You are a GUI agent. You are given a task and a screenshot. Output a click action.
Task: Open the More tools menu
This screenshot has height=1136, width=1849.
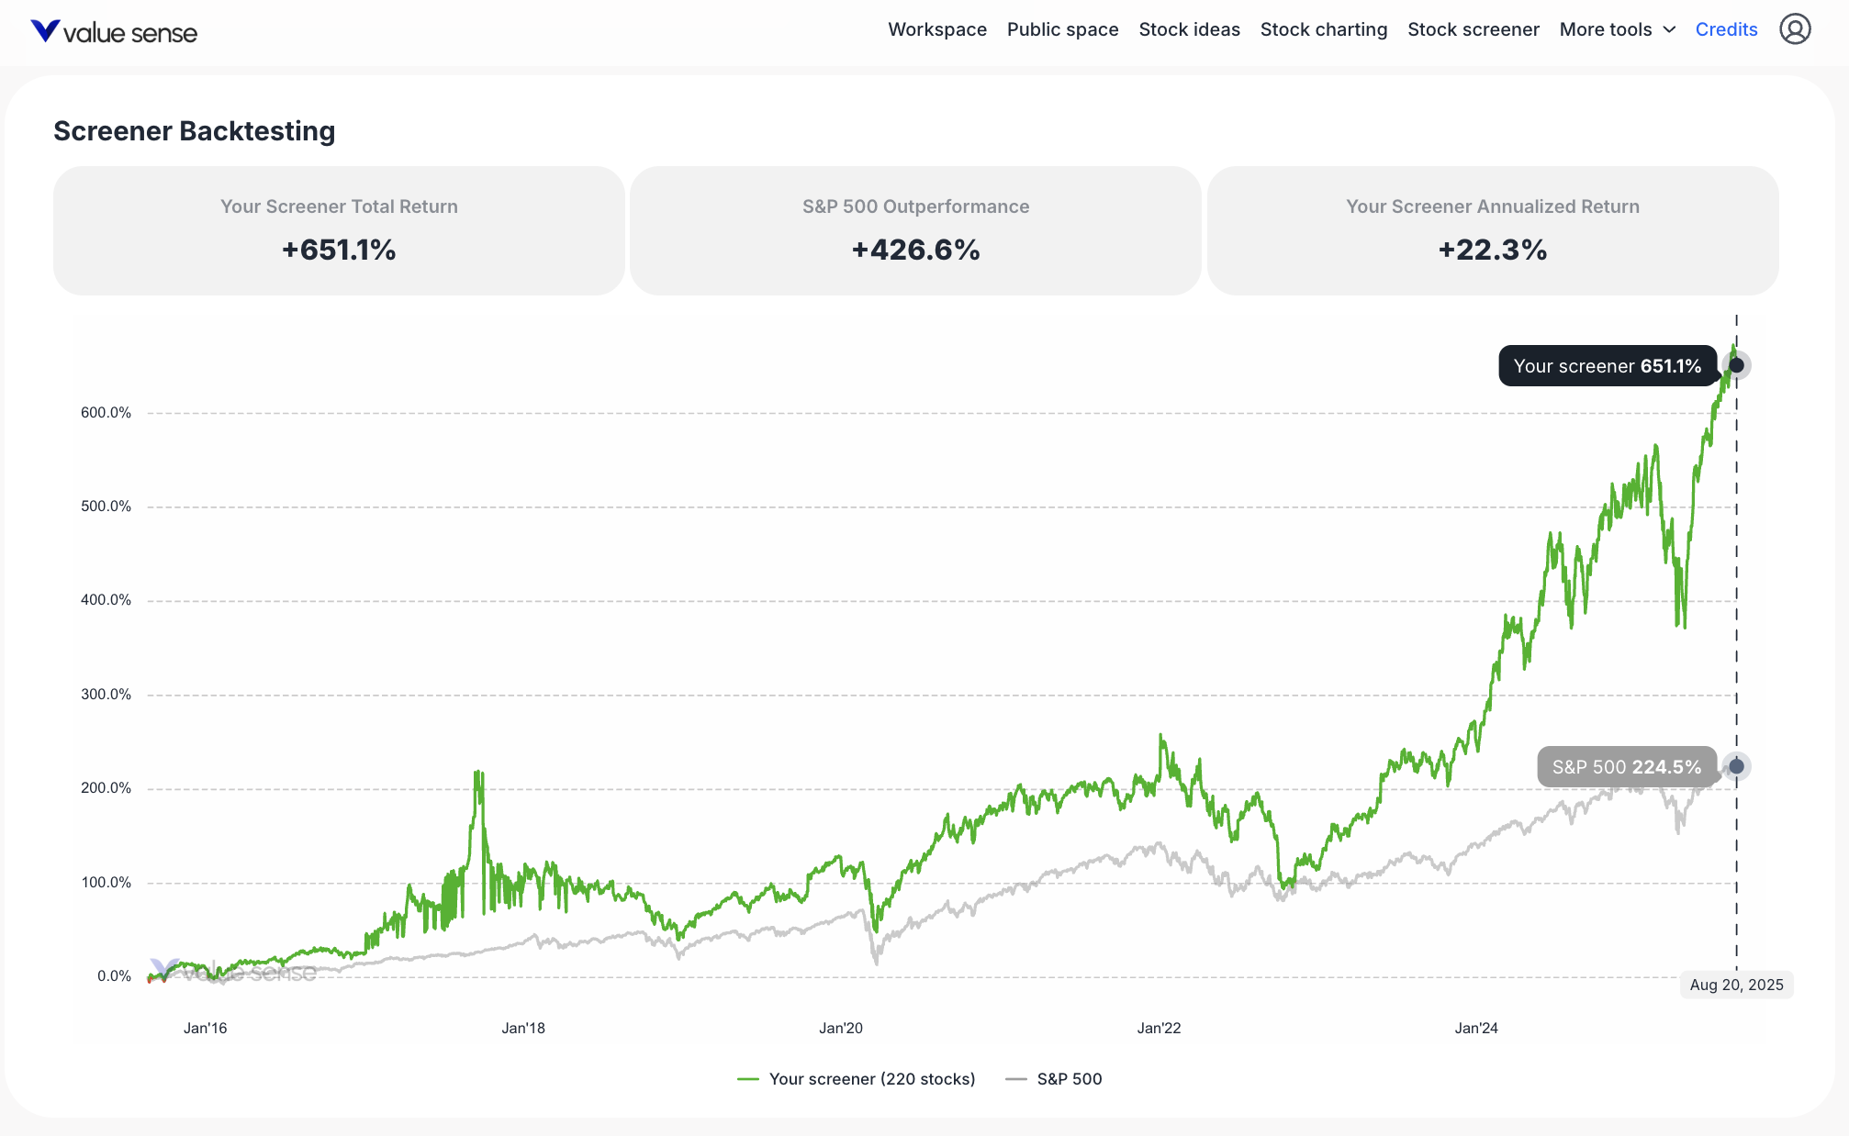(1606, 29)
